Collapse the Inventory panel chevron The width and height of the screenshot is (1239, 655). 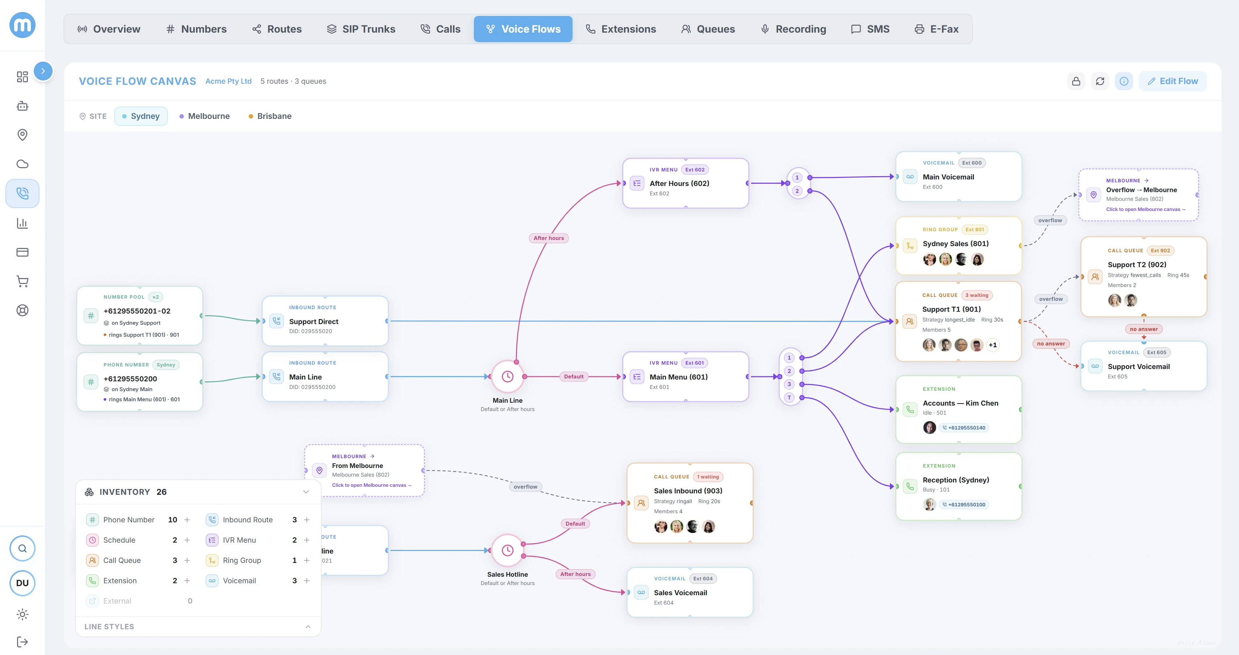[306, 492]
